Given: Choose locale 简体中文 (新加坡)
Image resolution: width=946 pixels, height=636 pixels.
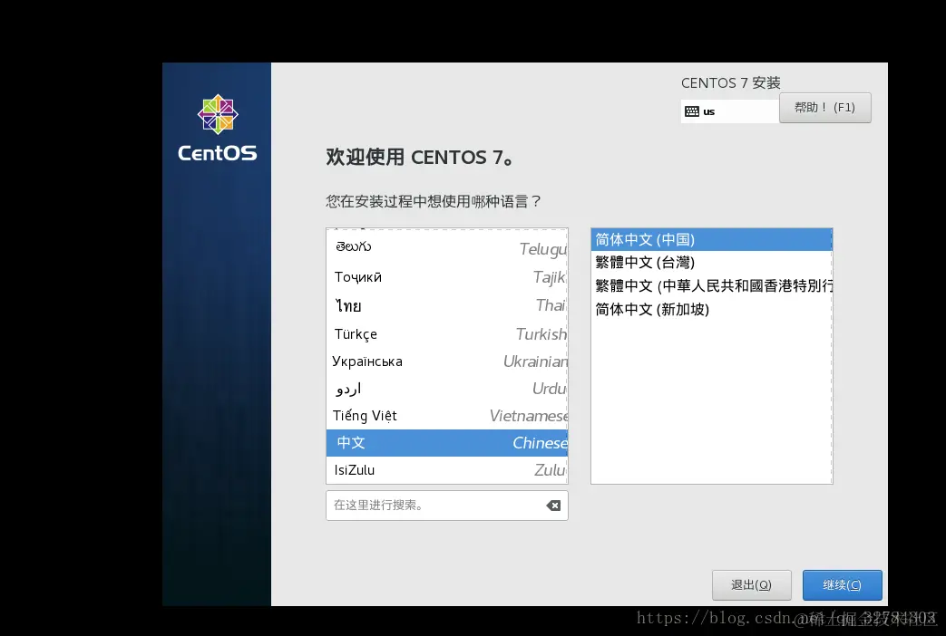Looking at the screenshot, I should (x=711, y=309).
